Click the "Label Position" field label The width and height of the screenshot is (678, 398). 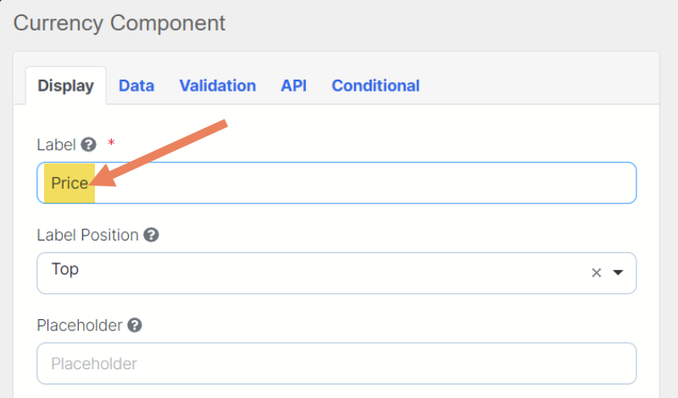pos(87,235)
